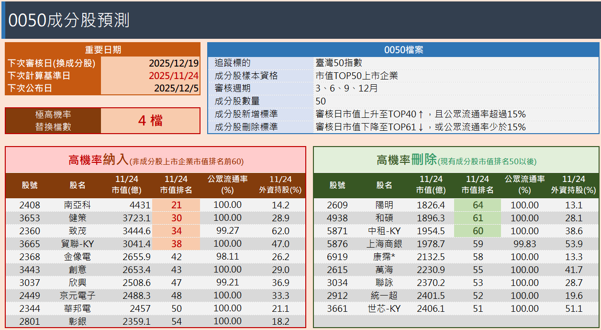Click stock name '南亞科'
This screenshot has width=601, height=330.
coord(78,205)
